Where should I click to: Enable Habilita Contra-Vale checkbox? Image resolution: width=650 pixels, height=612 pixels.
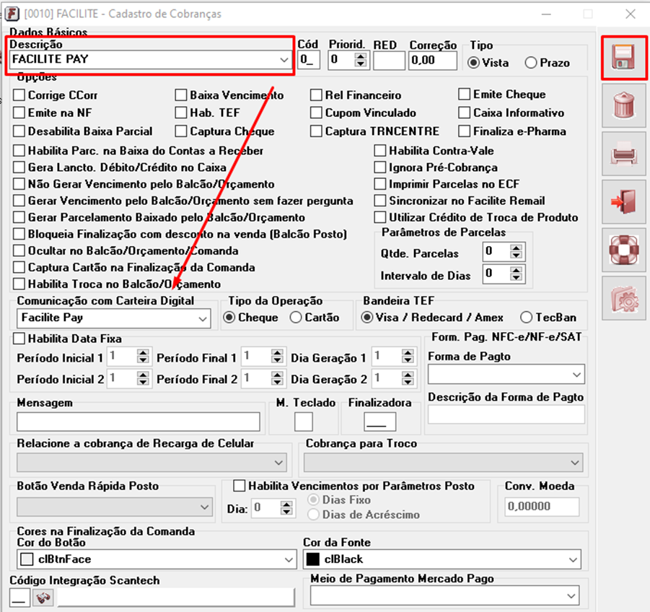coord(379,151)
